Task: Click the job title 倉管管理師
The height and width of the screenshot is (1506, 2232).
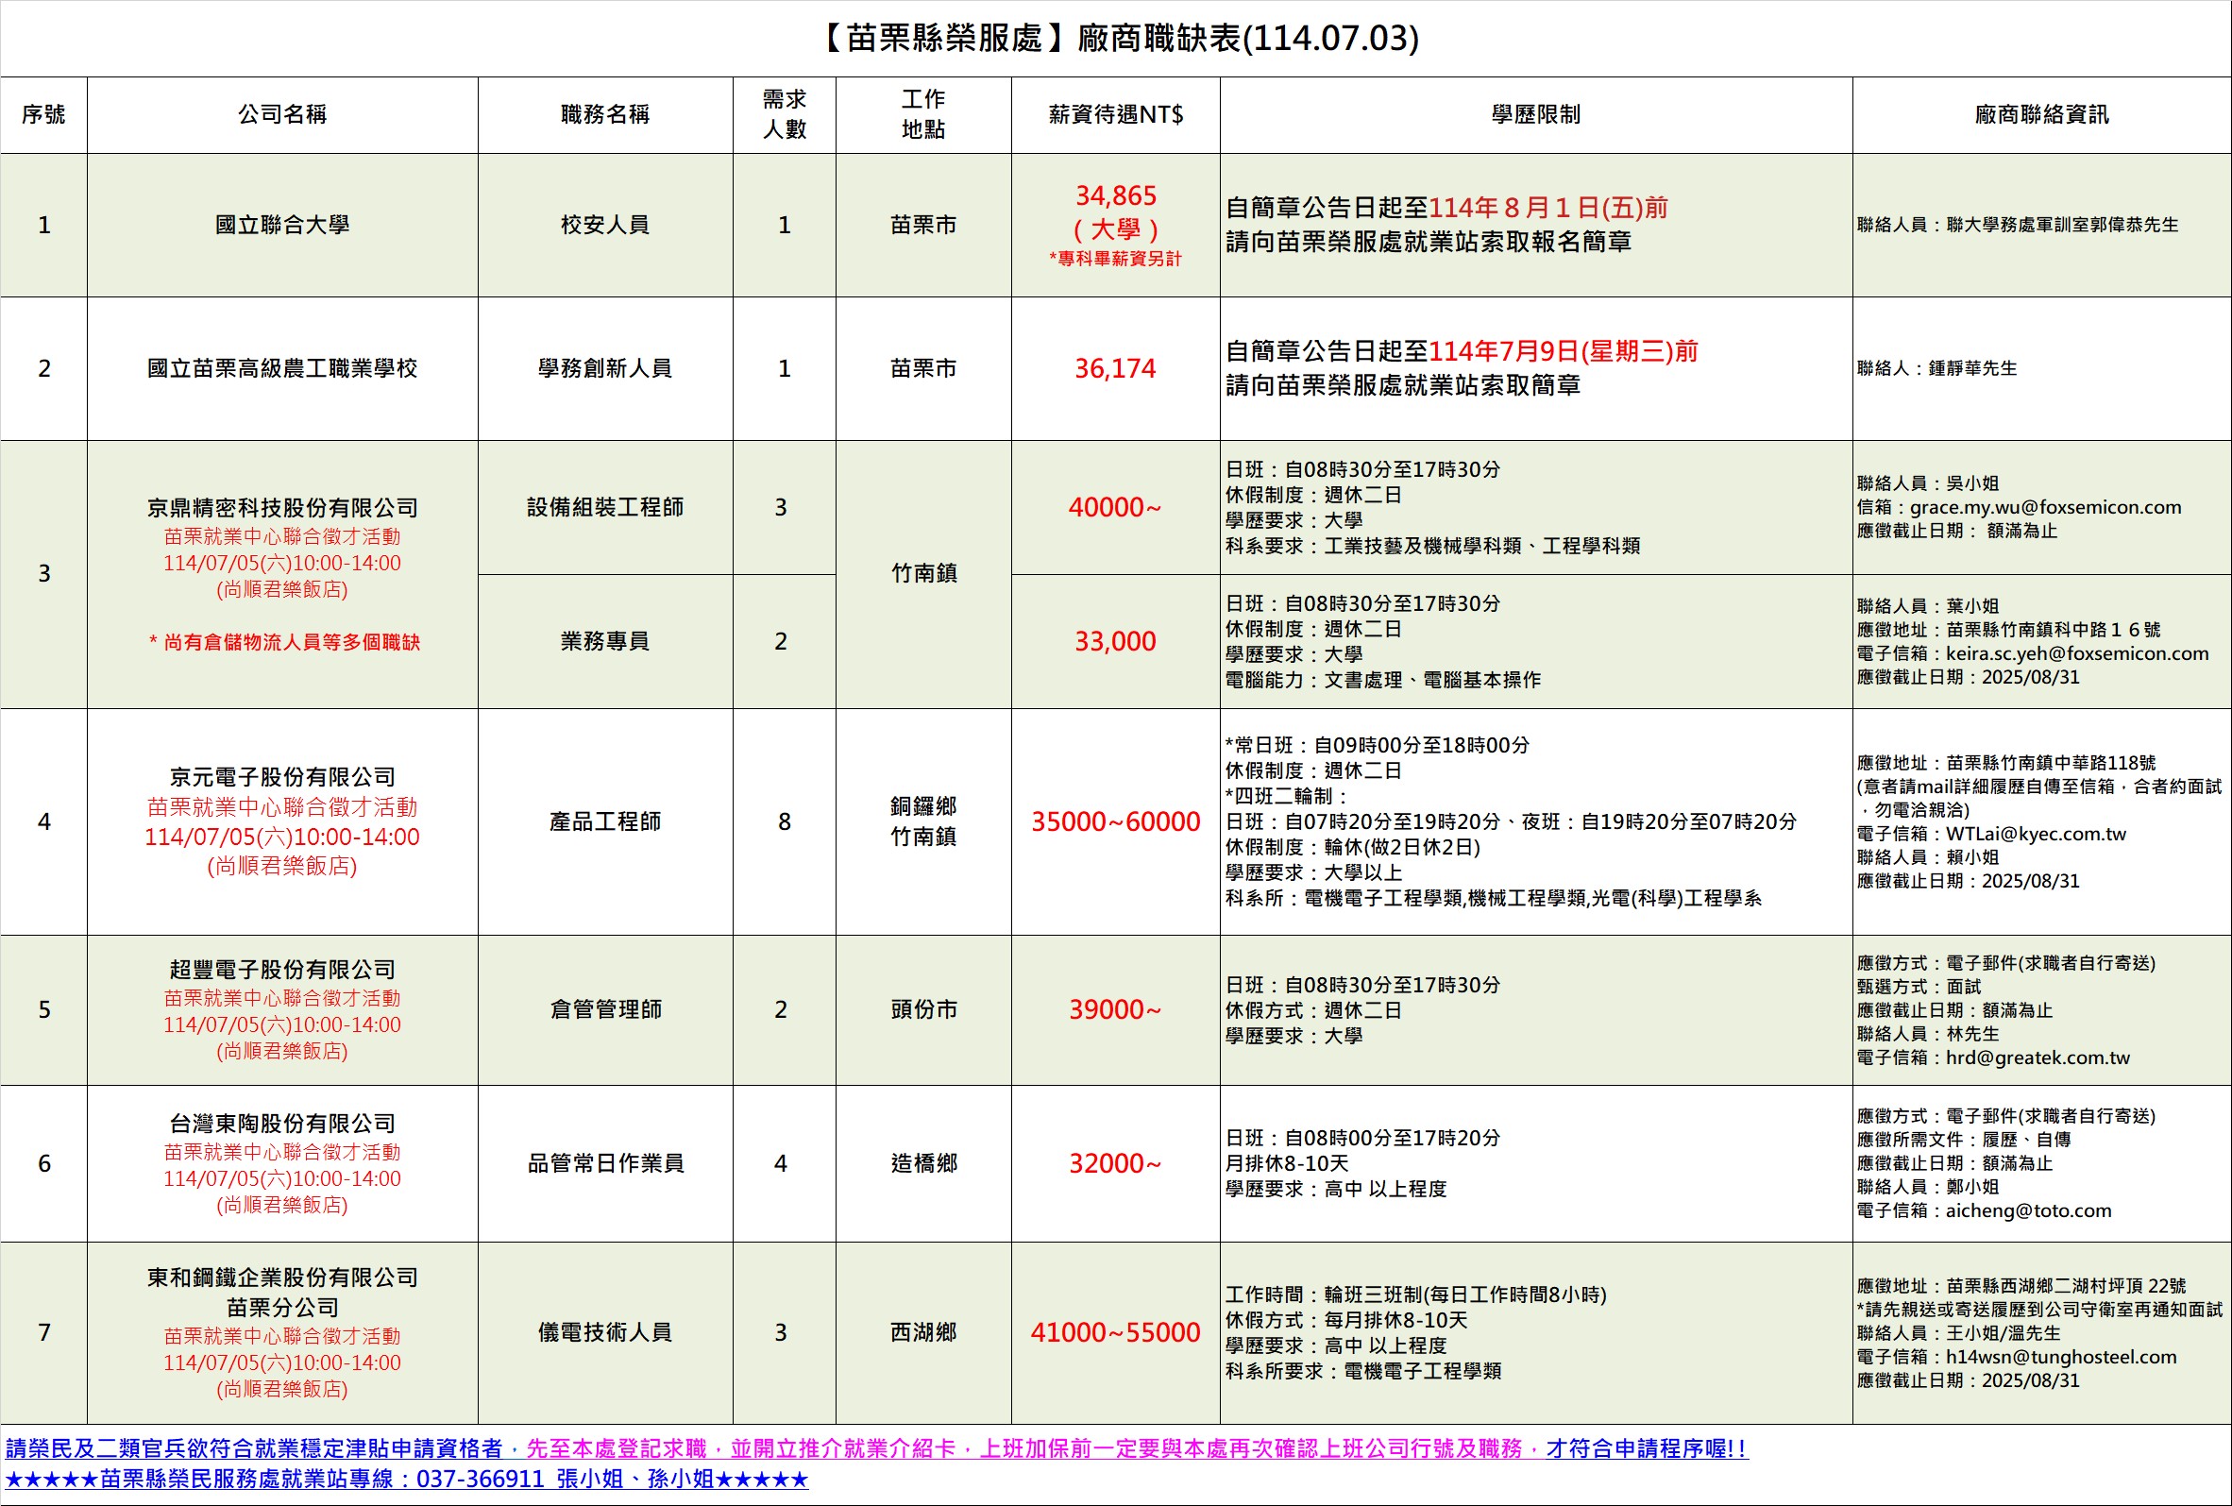Action: (605, 1010)
